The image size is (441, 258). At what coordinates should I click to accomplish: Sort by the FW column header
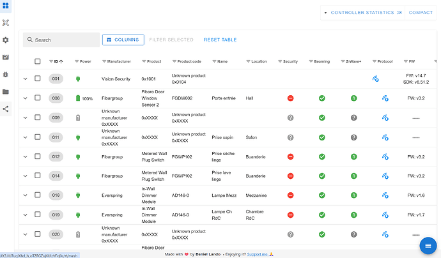point(412,61)
